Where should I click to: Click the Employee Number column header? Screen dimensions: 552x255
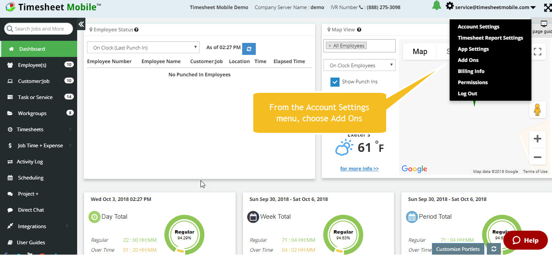point(109,61)
